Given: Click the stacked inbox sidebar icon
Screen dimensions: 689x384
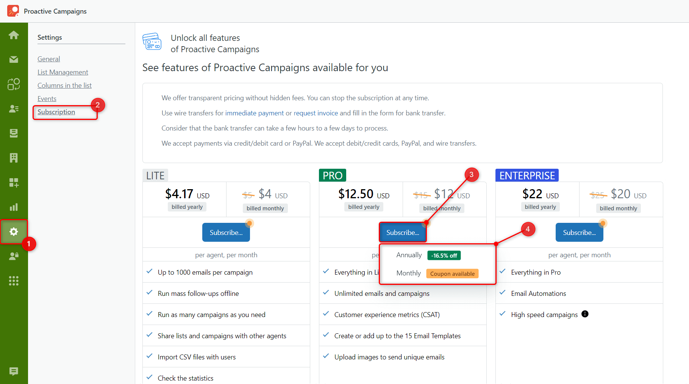Looking at the screenshot, I should (14, 133).
